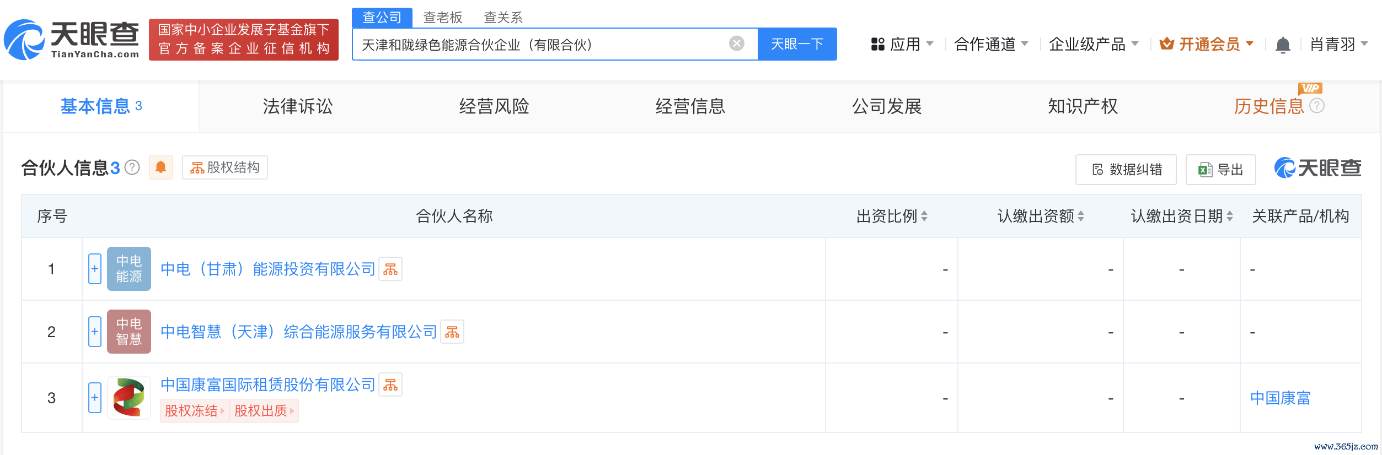
Task: Open equity structure icon for 中电智慧（天津）综合能源服务有限公司
Action: [x=452, y=332]
